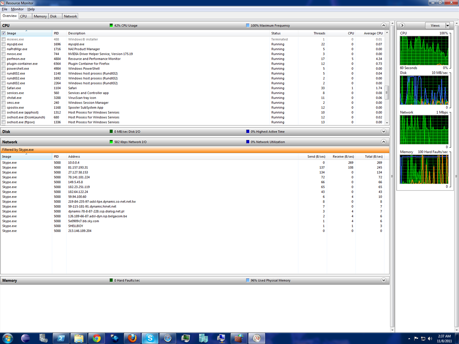The height and width of the screenshot is (344, 459).
Task: Switch to Skype in taskbar
Action: (150, 339)
